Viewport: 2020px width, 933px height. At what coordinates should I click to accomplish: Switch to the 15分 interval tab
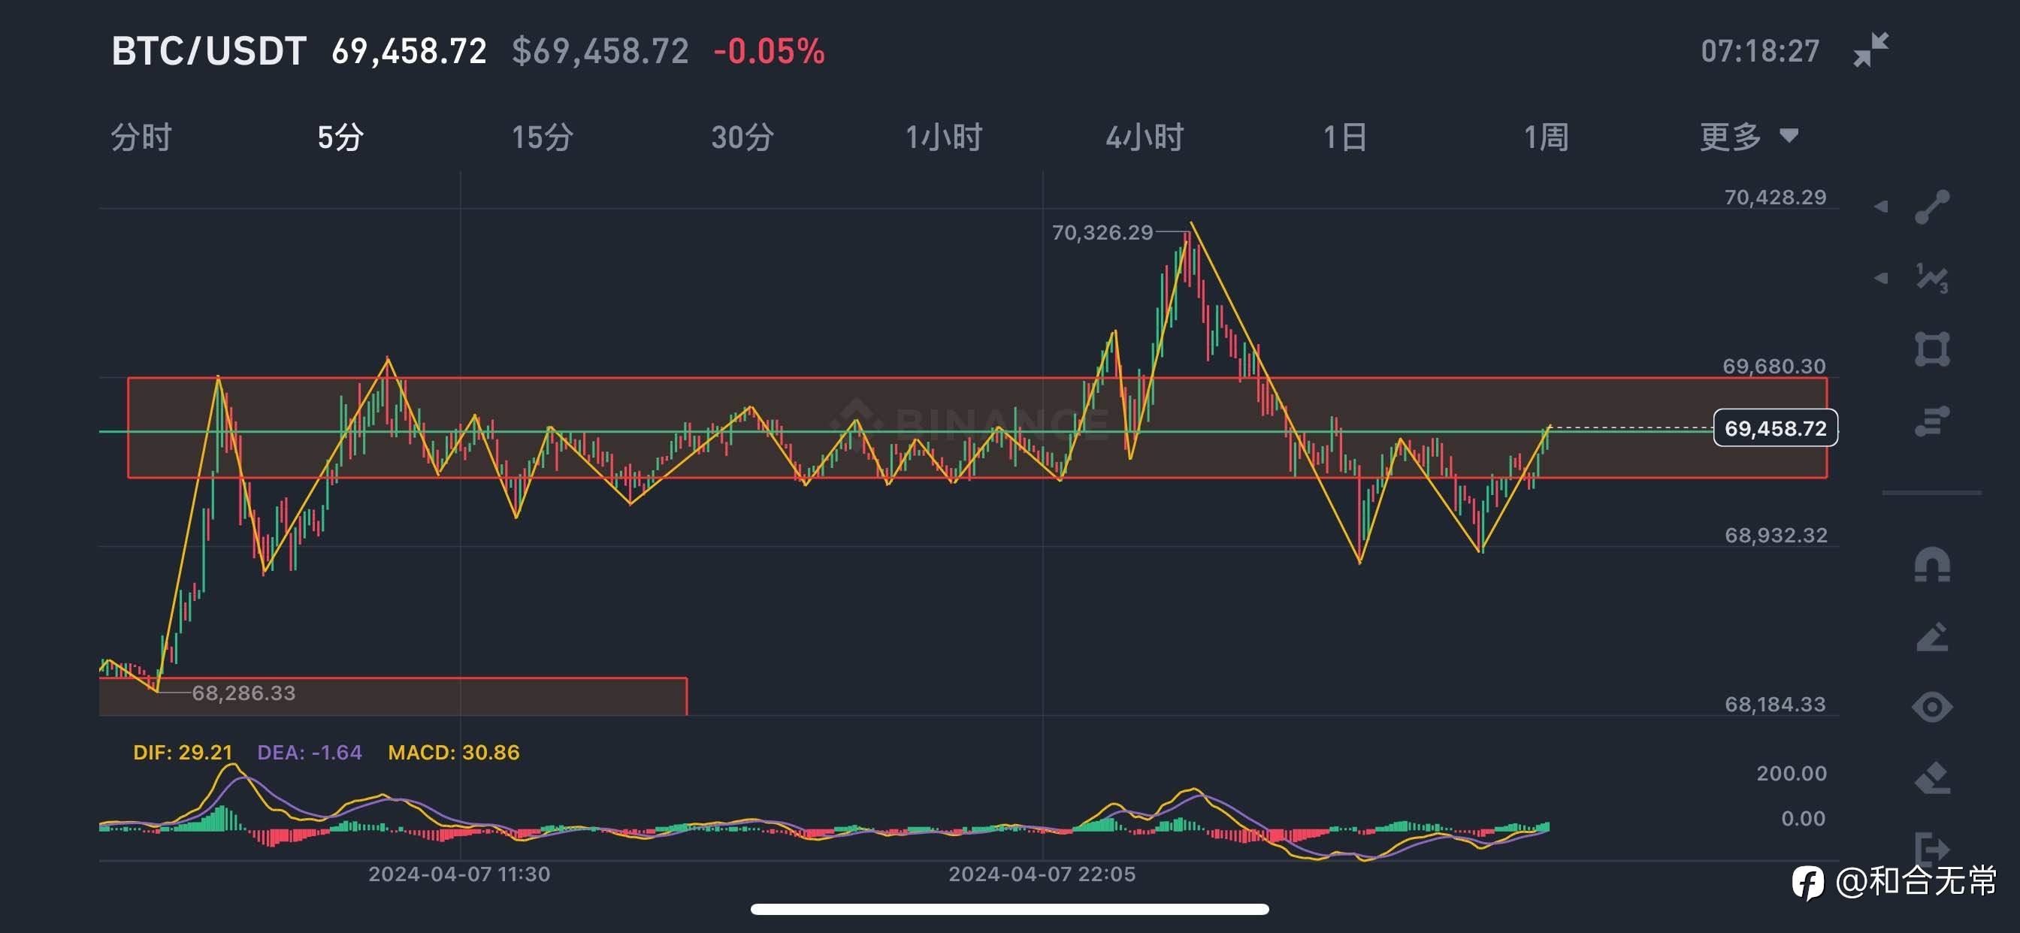(543, 137)
